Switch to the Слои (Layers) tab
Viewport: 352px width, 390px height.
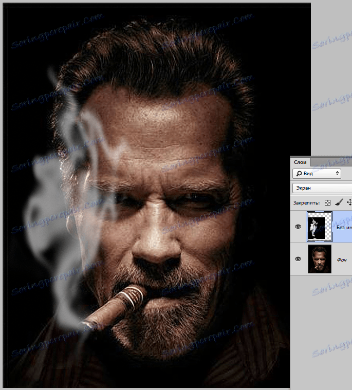pyautogui.click(x=300, y=162)
